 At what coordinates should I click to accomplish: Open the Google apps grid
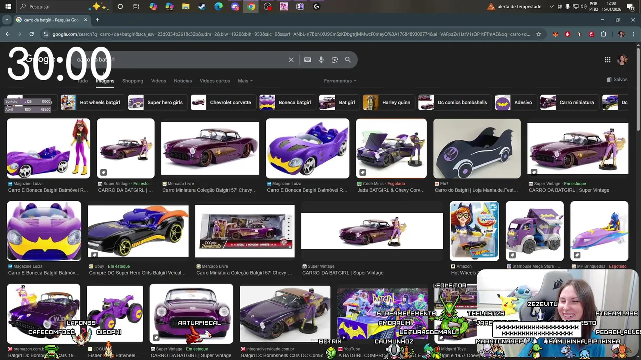coord(608,60)
